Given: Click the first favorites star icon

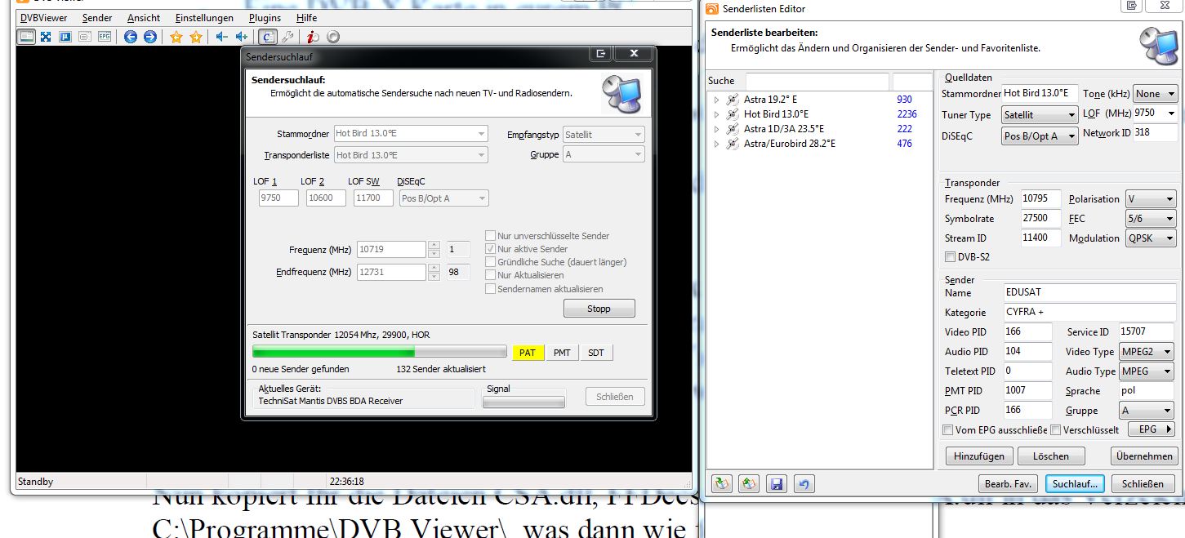Looking at the screenshot, I should coord(176,37).
